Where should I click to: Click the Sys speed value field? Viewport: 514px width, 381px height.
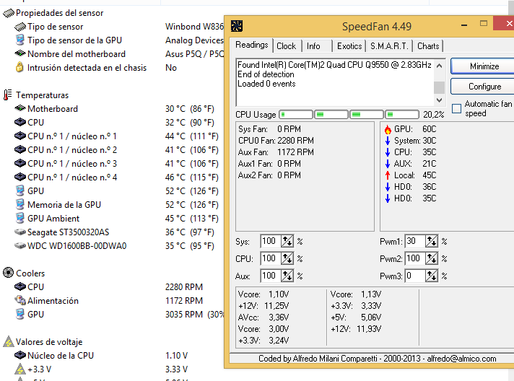(x=271, y=242)
